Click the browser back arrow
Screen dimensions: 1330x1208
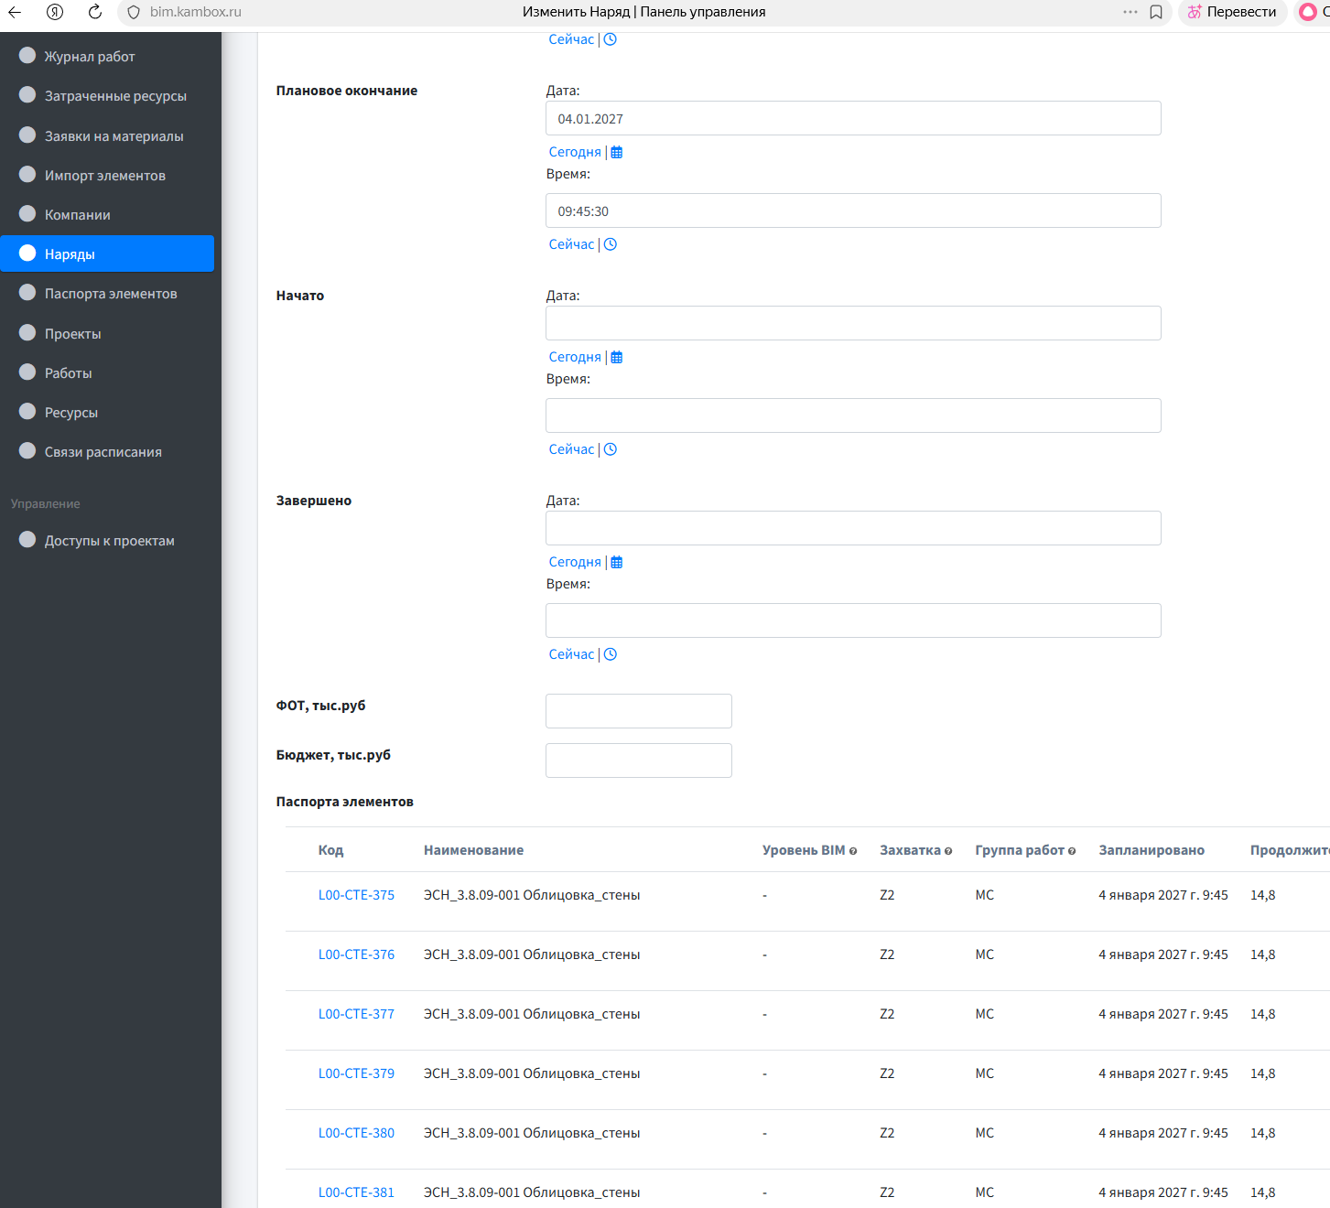click(x=15, y=12)
